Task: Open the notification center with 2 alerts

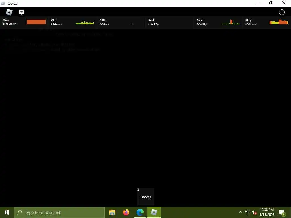Action: click(x=282, y=212)
